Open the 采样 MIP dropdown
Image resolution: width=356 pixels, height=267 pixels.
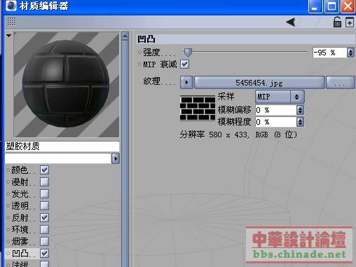280,97
